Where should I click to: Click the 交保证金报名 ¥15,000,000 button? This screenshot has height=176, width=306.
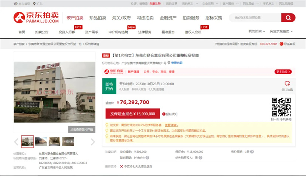pyautogui.click(x=133, y=114)
